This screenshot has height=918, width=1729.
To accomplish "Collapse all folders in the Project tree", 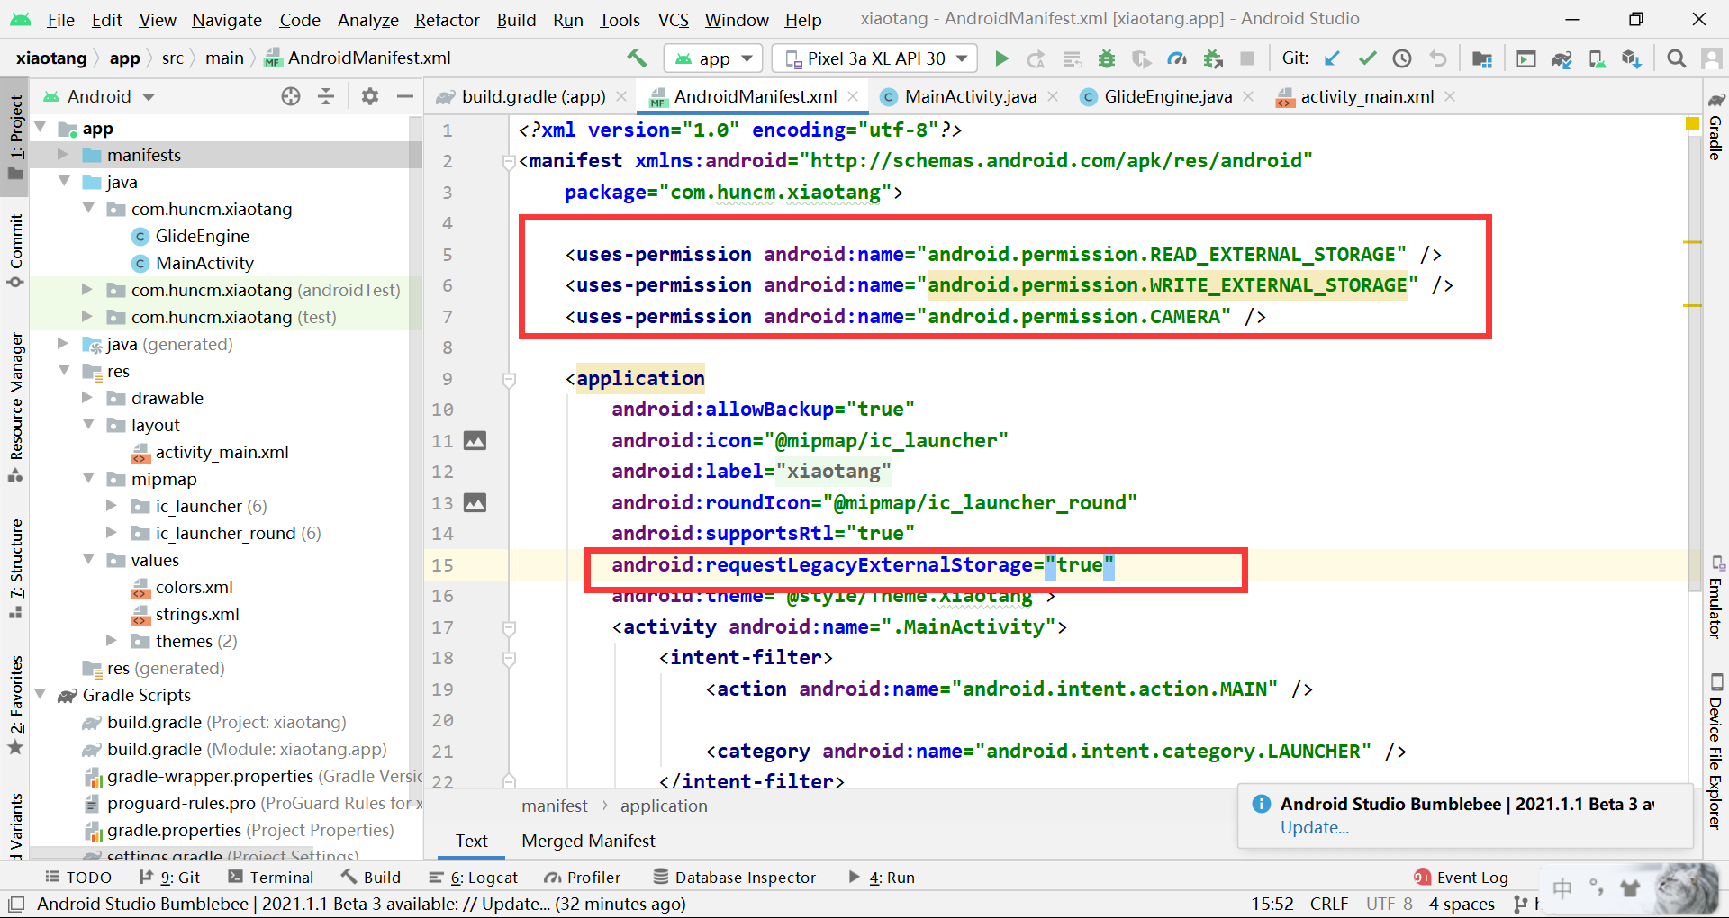I will (326, 96).
